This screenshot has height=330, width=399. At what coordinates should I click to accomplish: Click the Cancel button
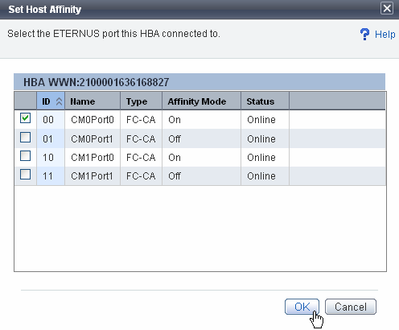(x=351, y=307)
